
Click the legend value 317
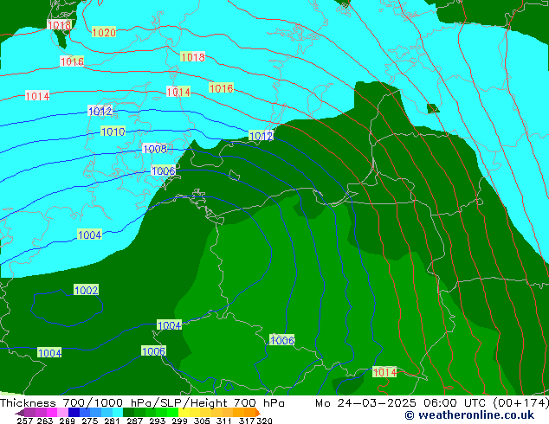(247, 421)
